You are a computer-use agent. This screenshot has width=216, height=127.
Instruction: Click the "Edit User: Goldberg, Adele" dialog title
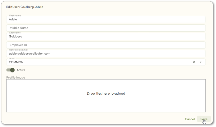[25, 7]
